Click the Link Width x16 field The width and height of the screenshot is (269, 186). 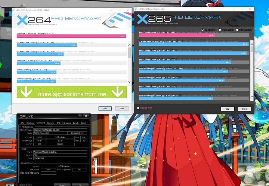tap(48, 170)
